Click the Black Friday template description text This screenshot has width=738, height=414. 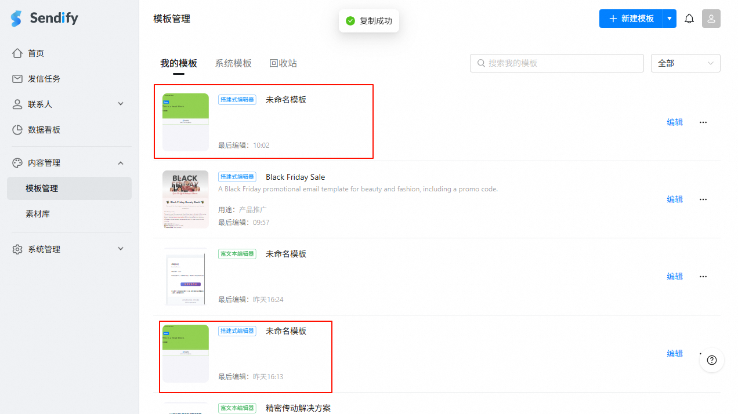(358, 189)
